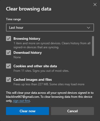Click the synced devices description under Browsing history
The image size is (100, 121).
(x=52, y=45)
